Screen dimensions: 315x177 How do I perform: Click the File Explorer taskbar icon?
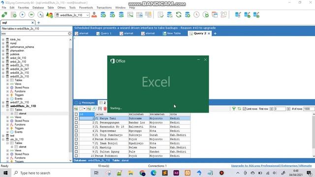point(131,173)
